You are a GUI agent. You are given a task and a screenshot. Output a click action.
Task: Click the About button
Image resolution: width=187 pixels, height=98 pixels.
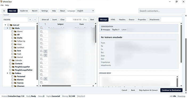(62, 11)
